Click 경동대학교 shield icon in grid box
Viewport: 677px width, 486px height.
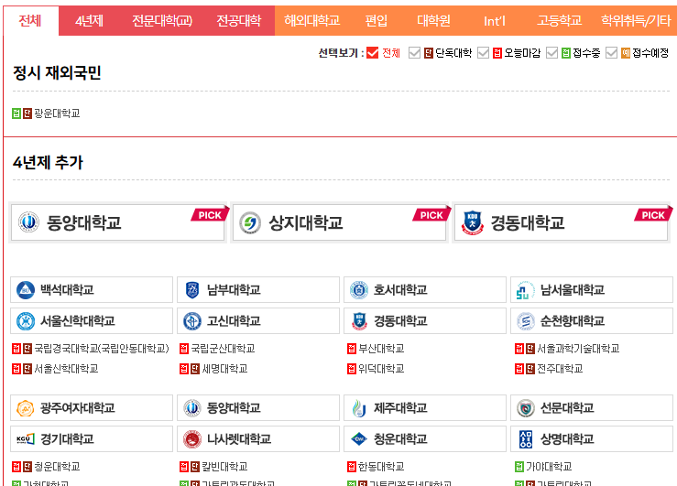click(359, 321)
